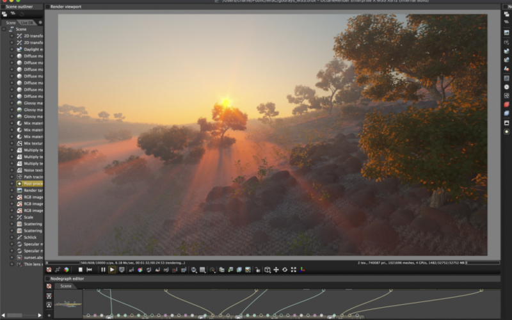
Task: Click the color wheel icon in the render toolbar
Action: coord(140,269)
